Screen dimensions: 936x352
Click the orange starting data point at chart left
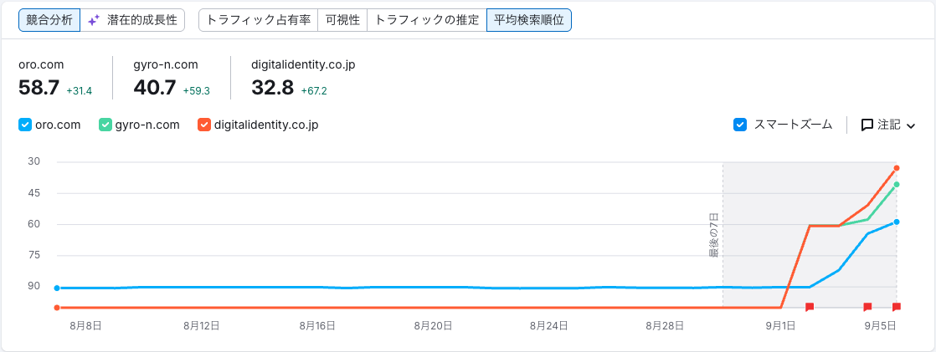tap(57, 308)
